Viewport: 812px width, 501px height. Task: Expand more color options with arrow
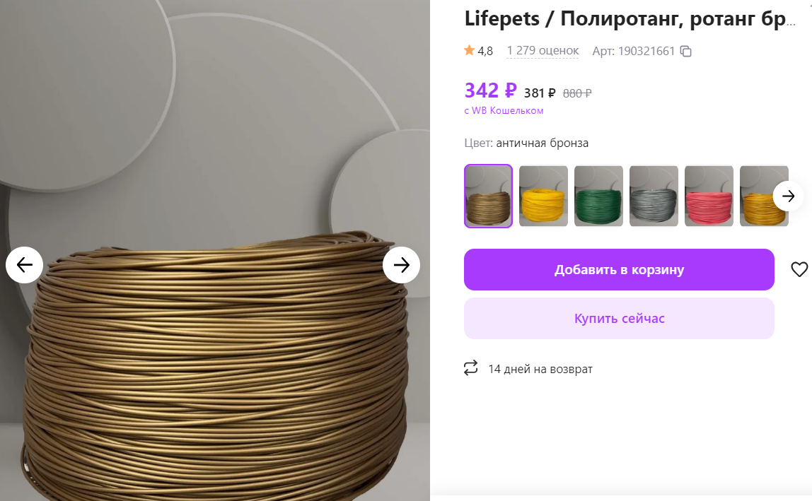[788, 196]
